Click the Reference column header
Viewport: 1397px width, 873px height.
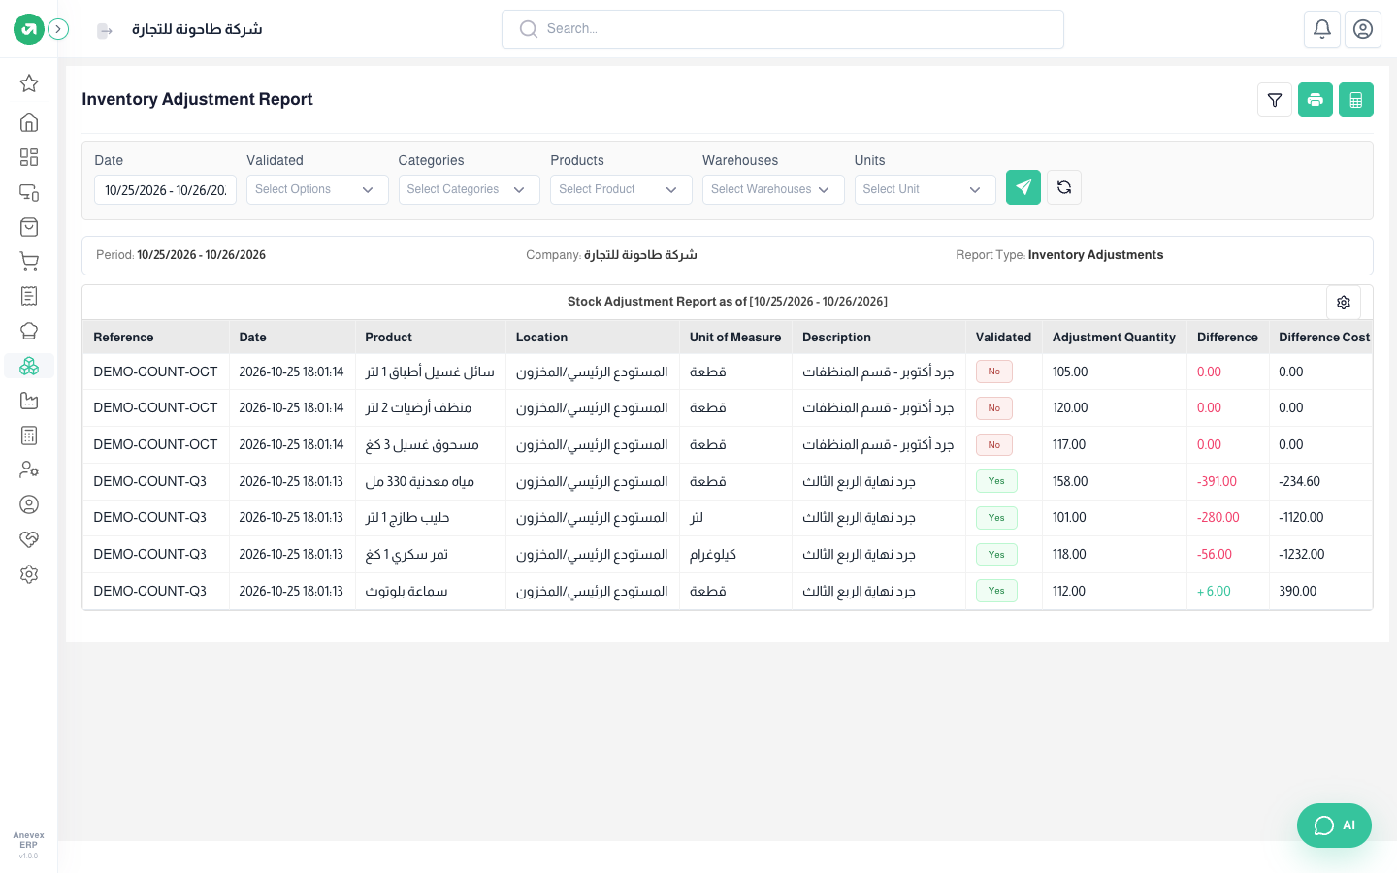click(123, 338)
